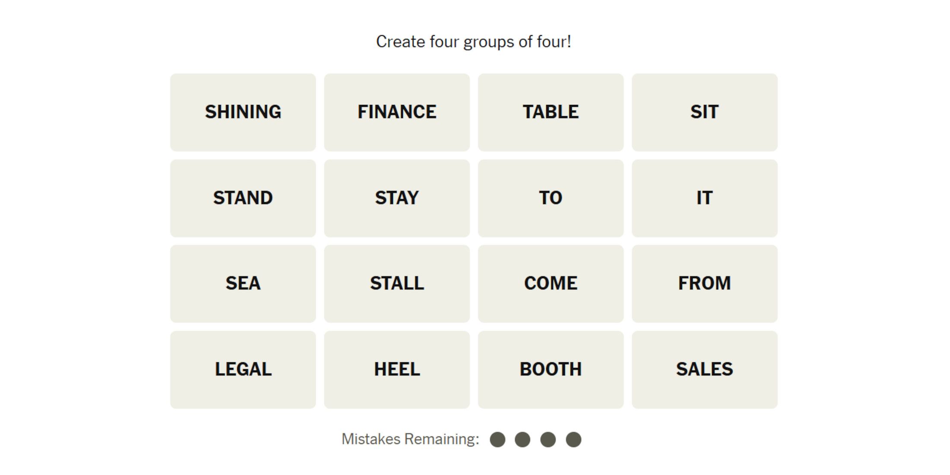
Task: Click the 'Mistakes Remaining:' label
Action: pos(410,439)
